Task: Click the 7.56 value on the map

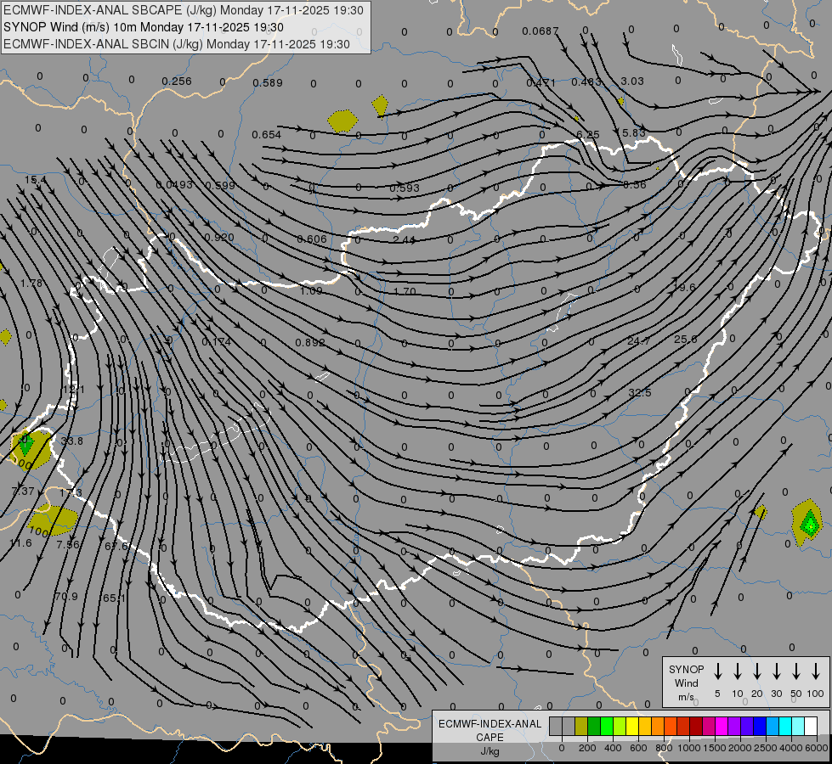Action: point(68,544)
